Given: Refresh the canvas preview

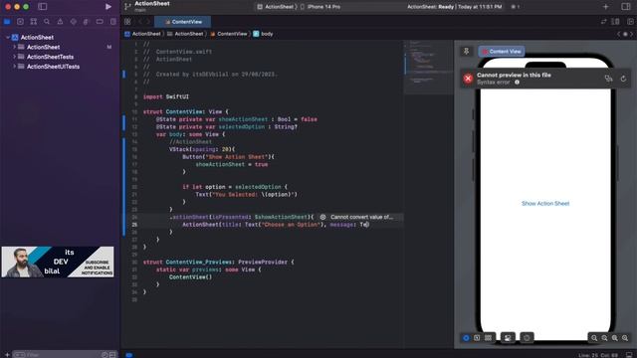Looking at the screenshot, I should [623, 79].
